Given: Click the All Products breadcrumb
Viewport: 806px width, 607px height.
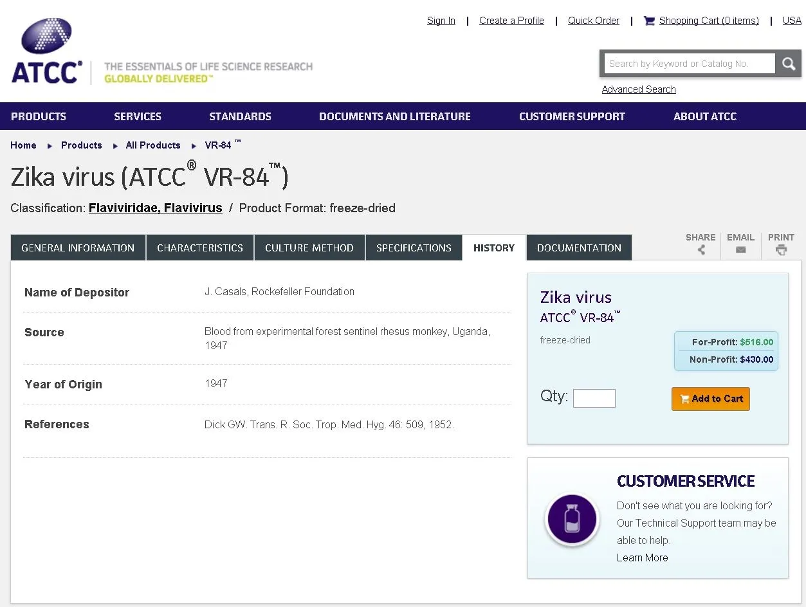Looking at the screenshot, I should pos(153,145).
